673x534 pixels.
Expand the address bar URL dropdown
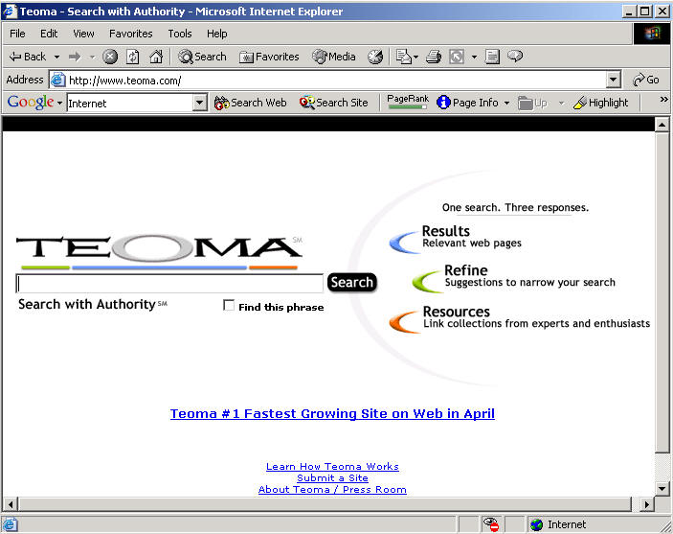pyautogui.click(x=613, y=81)
